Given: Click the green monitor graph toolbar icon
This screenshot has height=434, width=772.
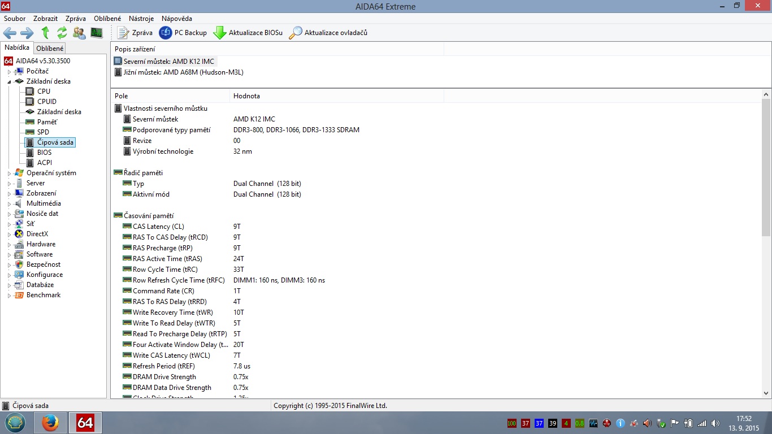Looking at the screenshot, I should pos(97,33).
